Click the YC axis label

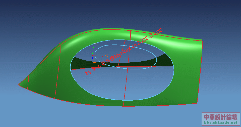(96, 44)
